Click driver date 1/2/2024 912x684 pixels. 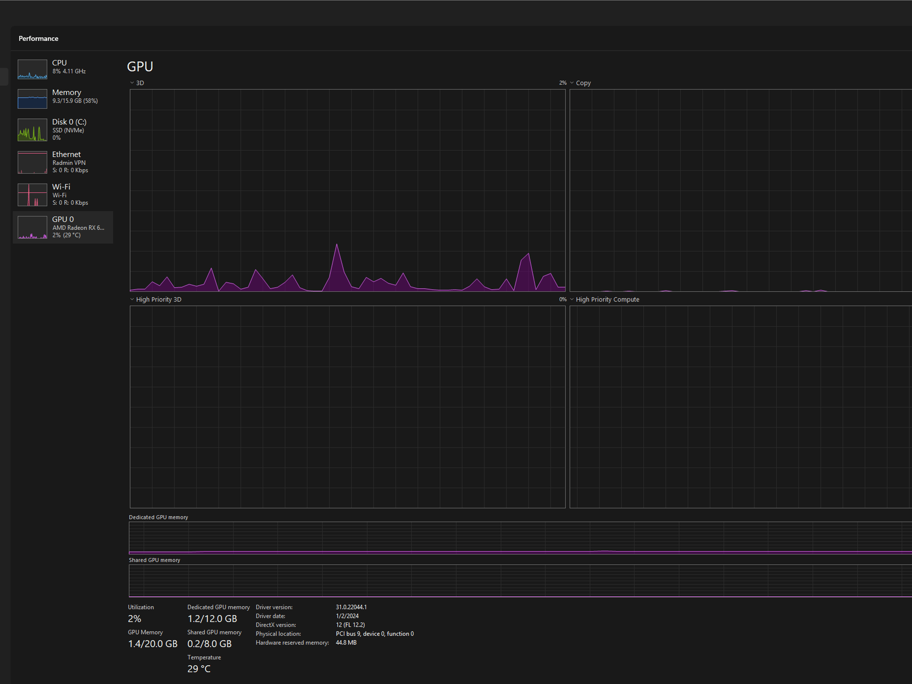click(x=347, y=616)
